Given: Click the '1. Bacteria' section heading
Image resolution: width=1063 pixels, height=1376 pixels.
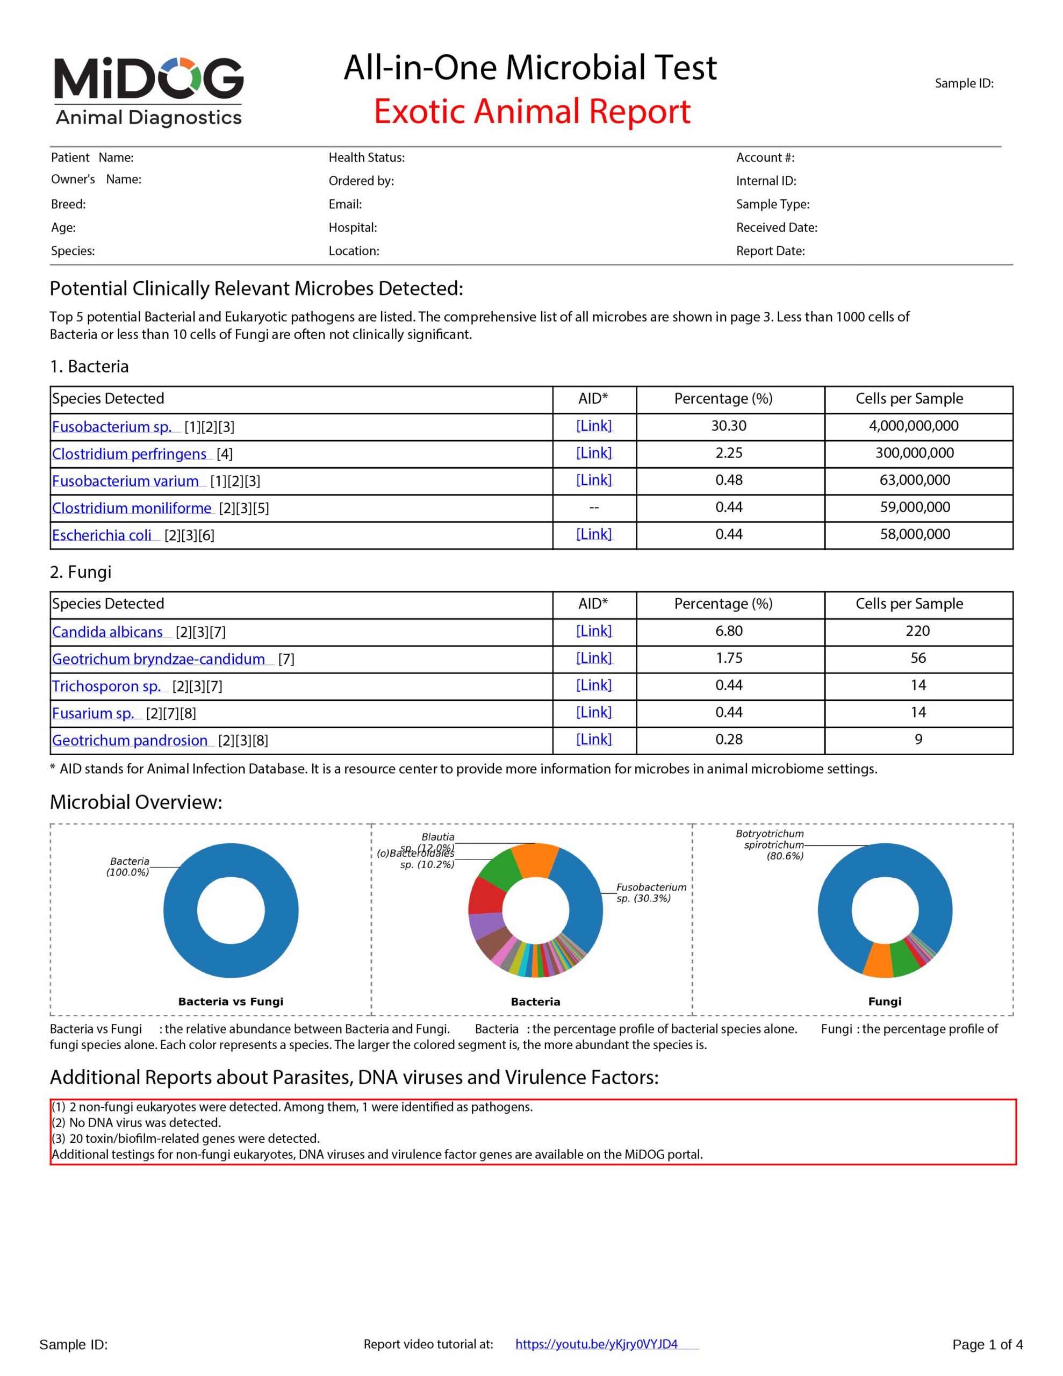Looking at the screenshot, I should click(x=89, y=367).
